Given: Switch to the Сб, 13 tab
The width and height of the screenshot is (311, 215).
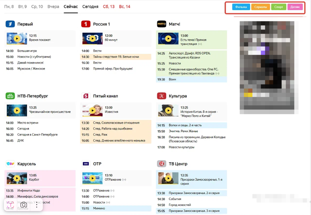Looking at the screenshot, I should (109, 6).
